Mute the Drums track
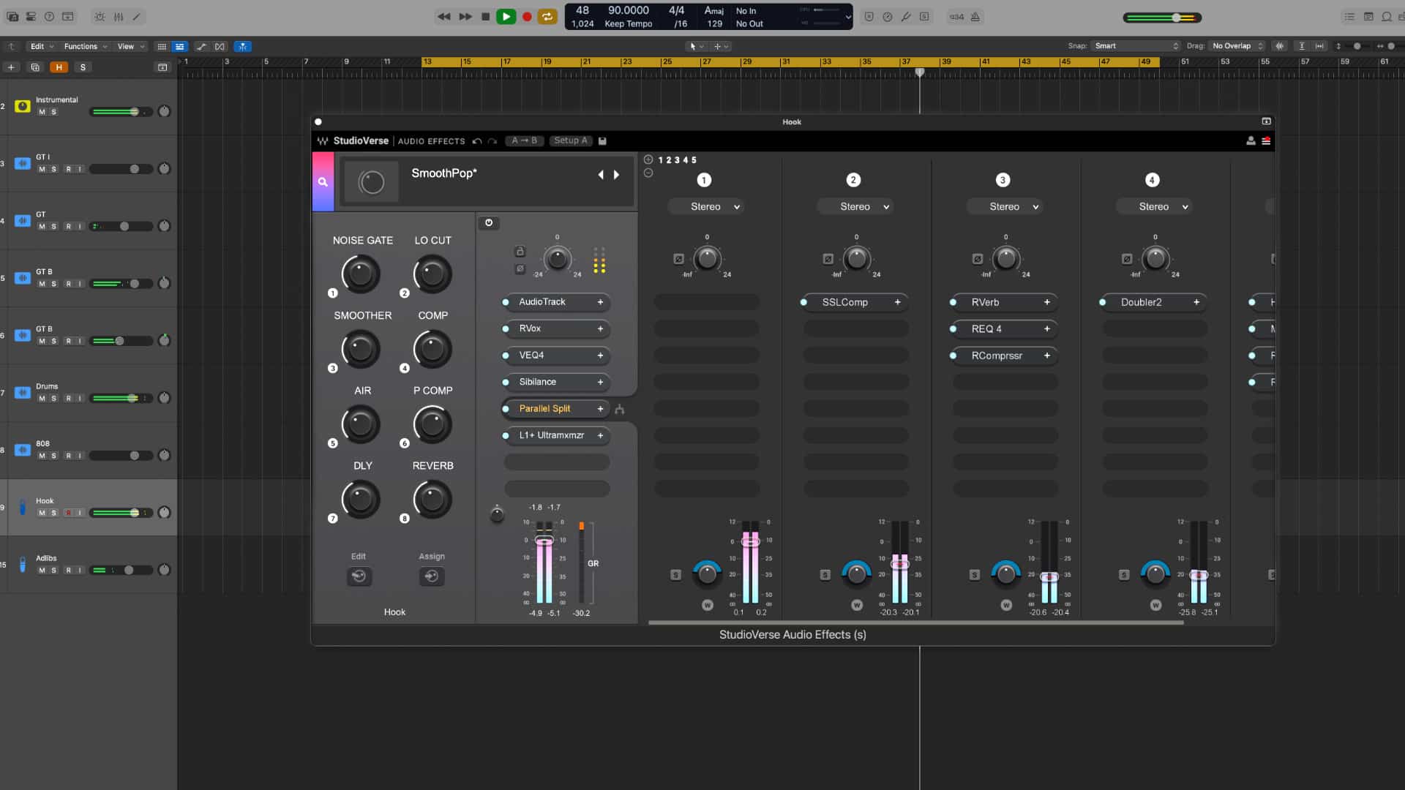This screenshot has height=790, width=1405. click(x=42, y=399)
